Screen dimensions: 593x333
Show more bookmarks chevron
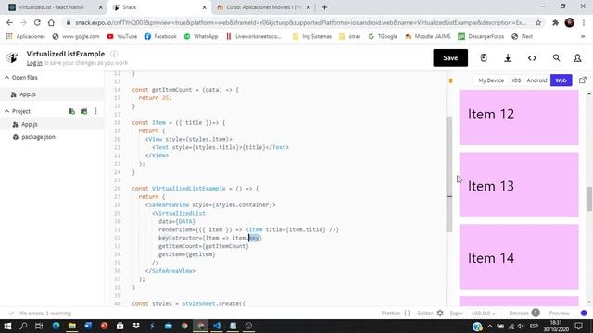point(583,36)
